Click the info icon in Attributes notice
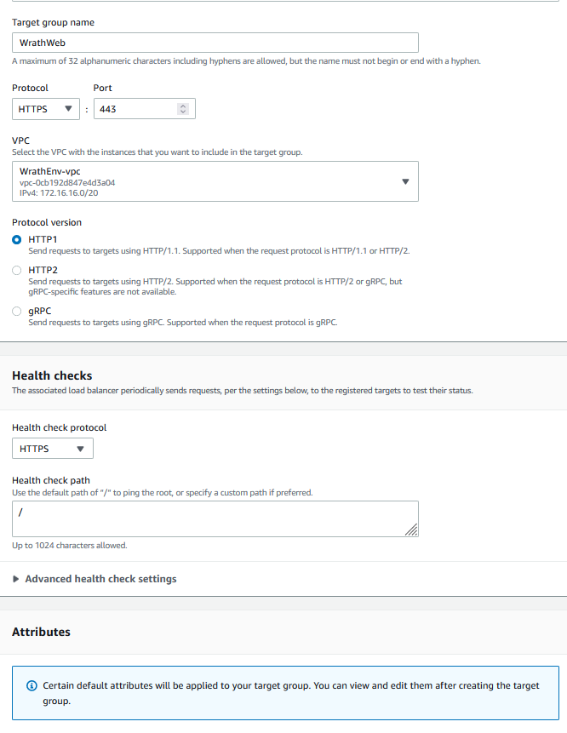This screenshot has width=567, height=733. pyautogui.click(x=32, y=686)
